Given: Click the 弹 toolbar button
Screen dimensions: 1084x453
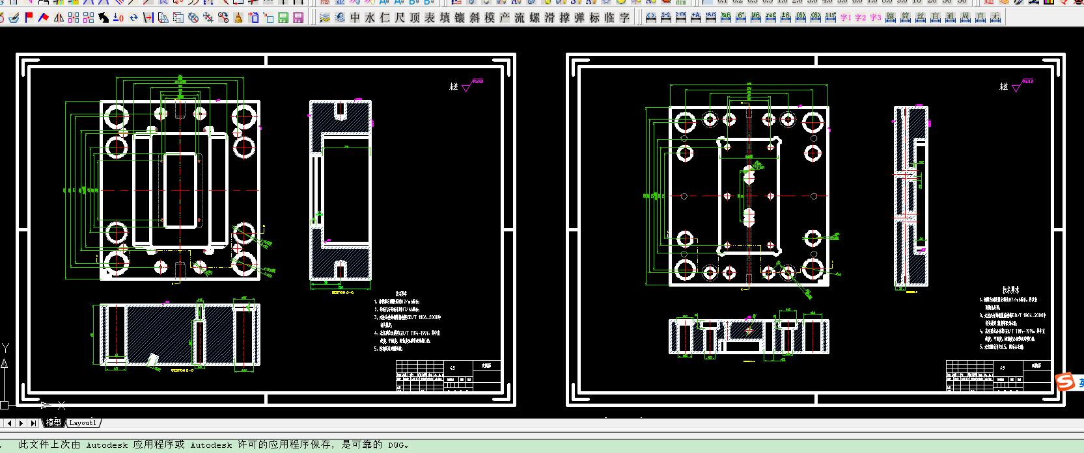Looking at the screenshot, I should coord(579,18).
